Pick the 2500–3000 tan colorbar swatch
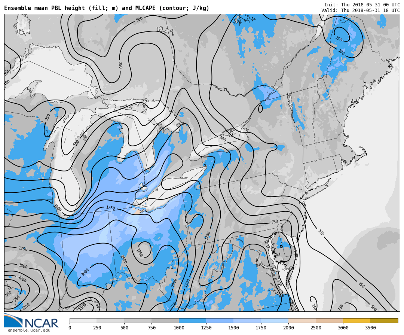Screen dimensions: 404x335 click(330, 320)
